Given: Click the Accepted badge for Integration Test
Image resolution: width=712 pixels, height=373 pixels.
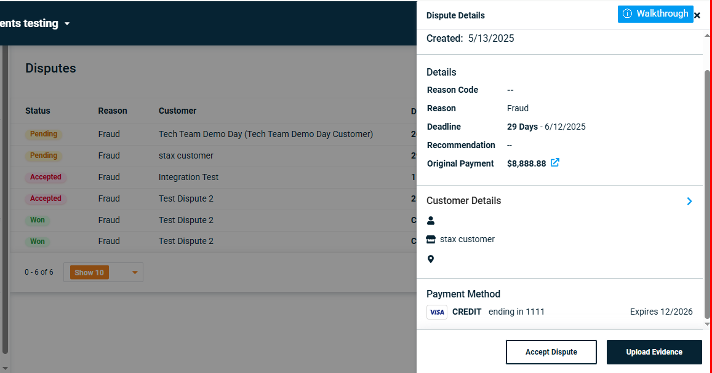Looking at the screenshot, I should [x=46, y=177].
